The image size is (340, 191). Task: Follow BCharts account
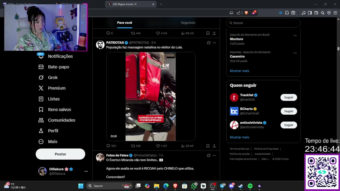coord(289,111)
